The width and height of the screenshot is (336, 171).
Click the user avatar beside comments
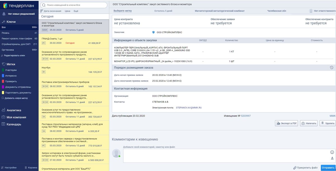(x=116, y=153)
